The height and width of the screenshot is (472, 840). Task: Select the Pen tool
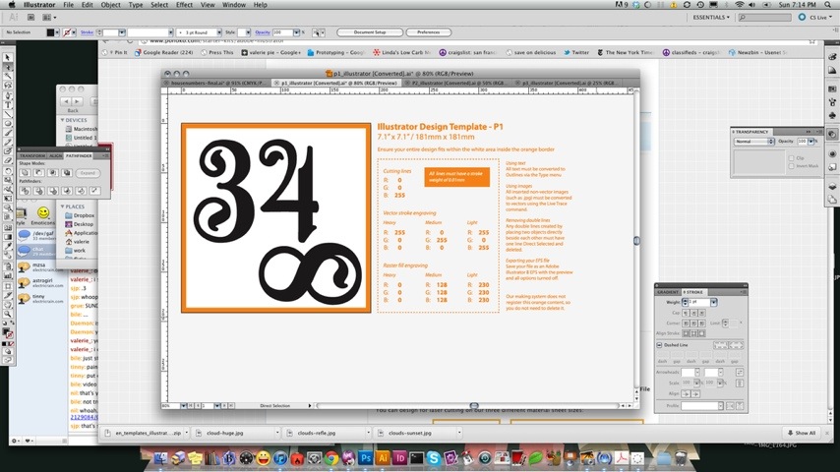tap(8, 95)
